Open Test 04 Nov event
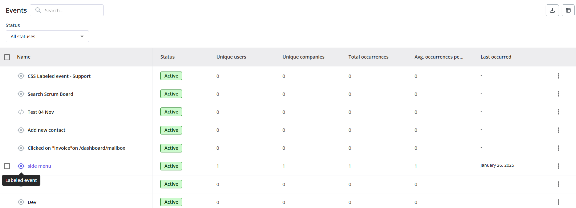 pyautogui.click(x=41, y=112)
